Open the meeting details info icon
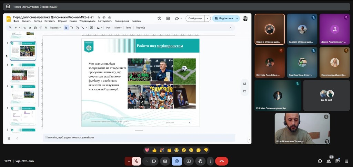Viewport: 353px width, 167px height. 320,161
